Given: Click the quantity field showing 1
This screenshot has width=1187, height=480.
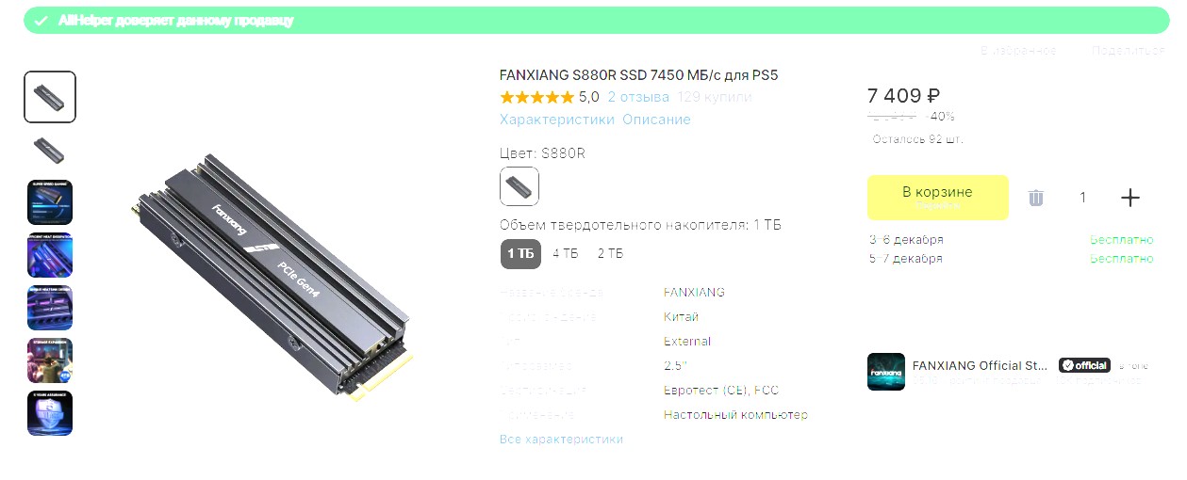Looking at the screenshot, I should [1082, 198].
